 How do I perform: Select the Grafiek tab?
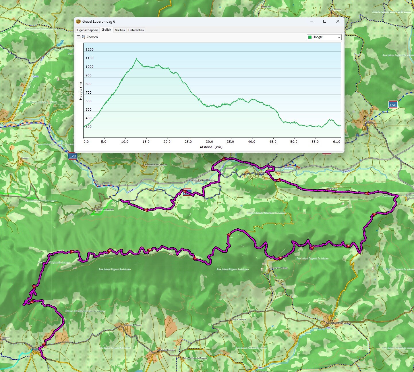click(x=106, y=30)
